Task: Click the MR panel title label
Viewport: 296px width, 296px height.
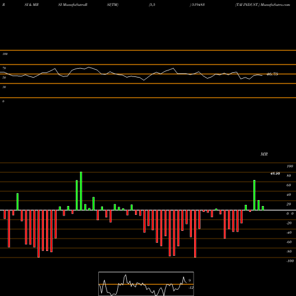Action: pos(264,154)
